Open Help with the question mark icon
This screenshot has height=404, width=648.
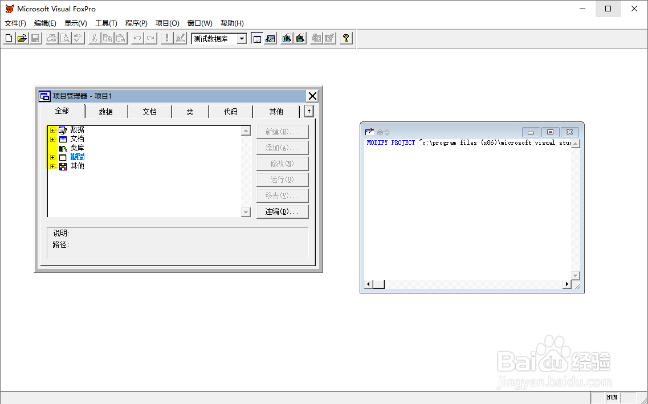pyautogui.click(x=346, y=38)
